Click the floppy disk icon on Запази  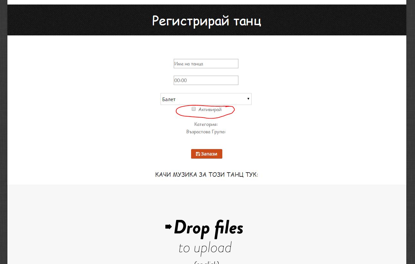(198, 154)
